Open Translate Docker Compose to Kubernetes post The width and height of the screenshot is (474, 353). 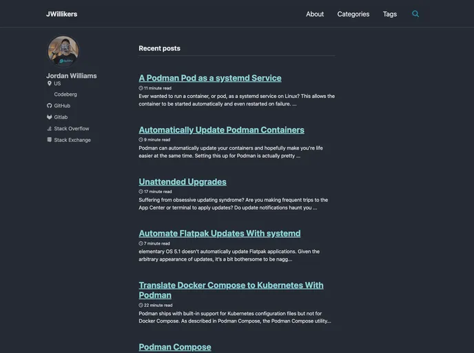pyautogui.click(x=231, y=290)
